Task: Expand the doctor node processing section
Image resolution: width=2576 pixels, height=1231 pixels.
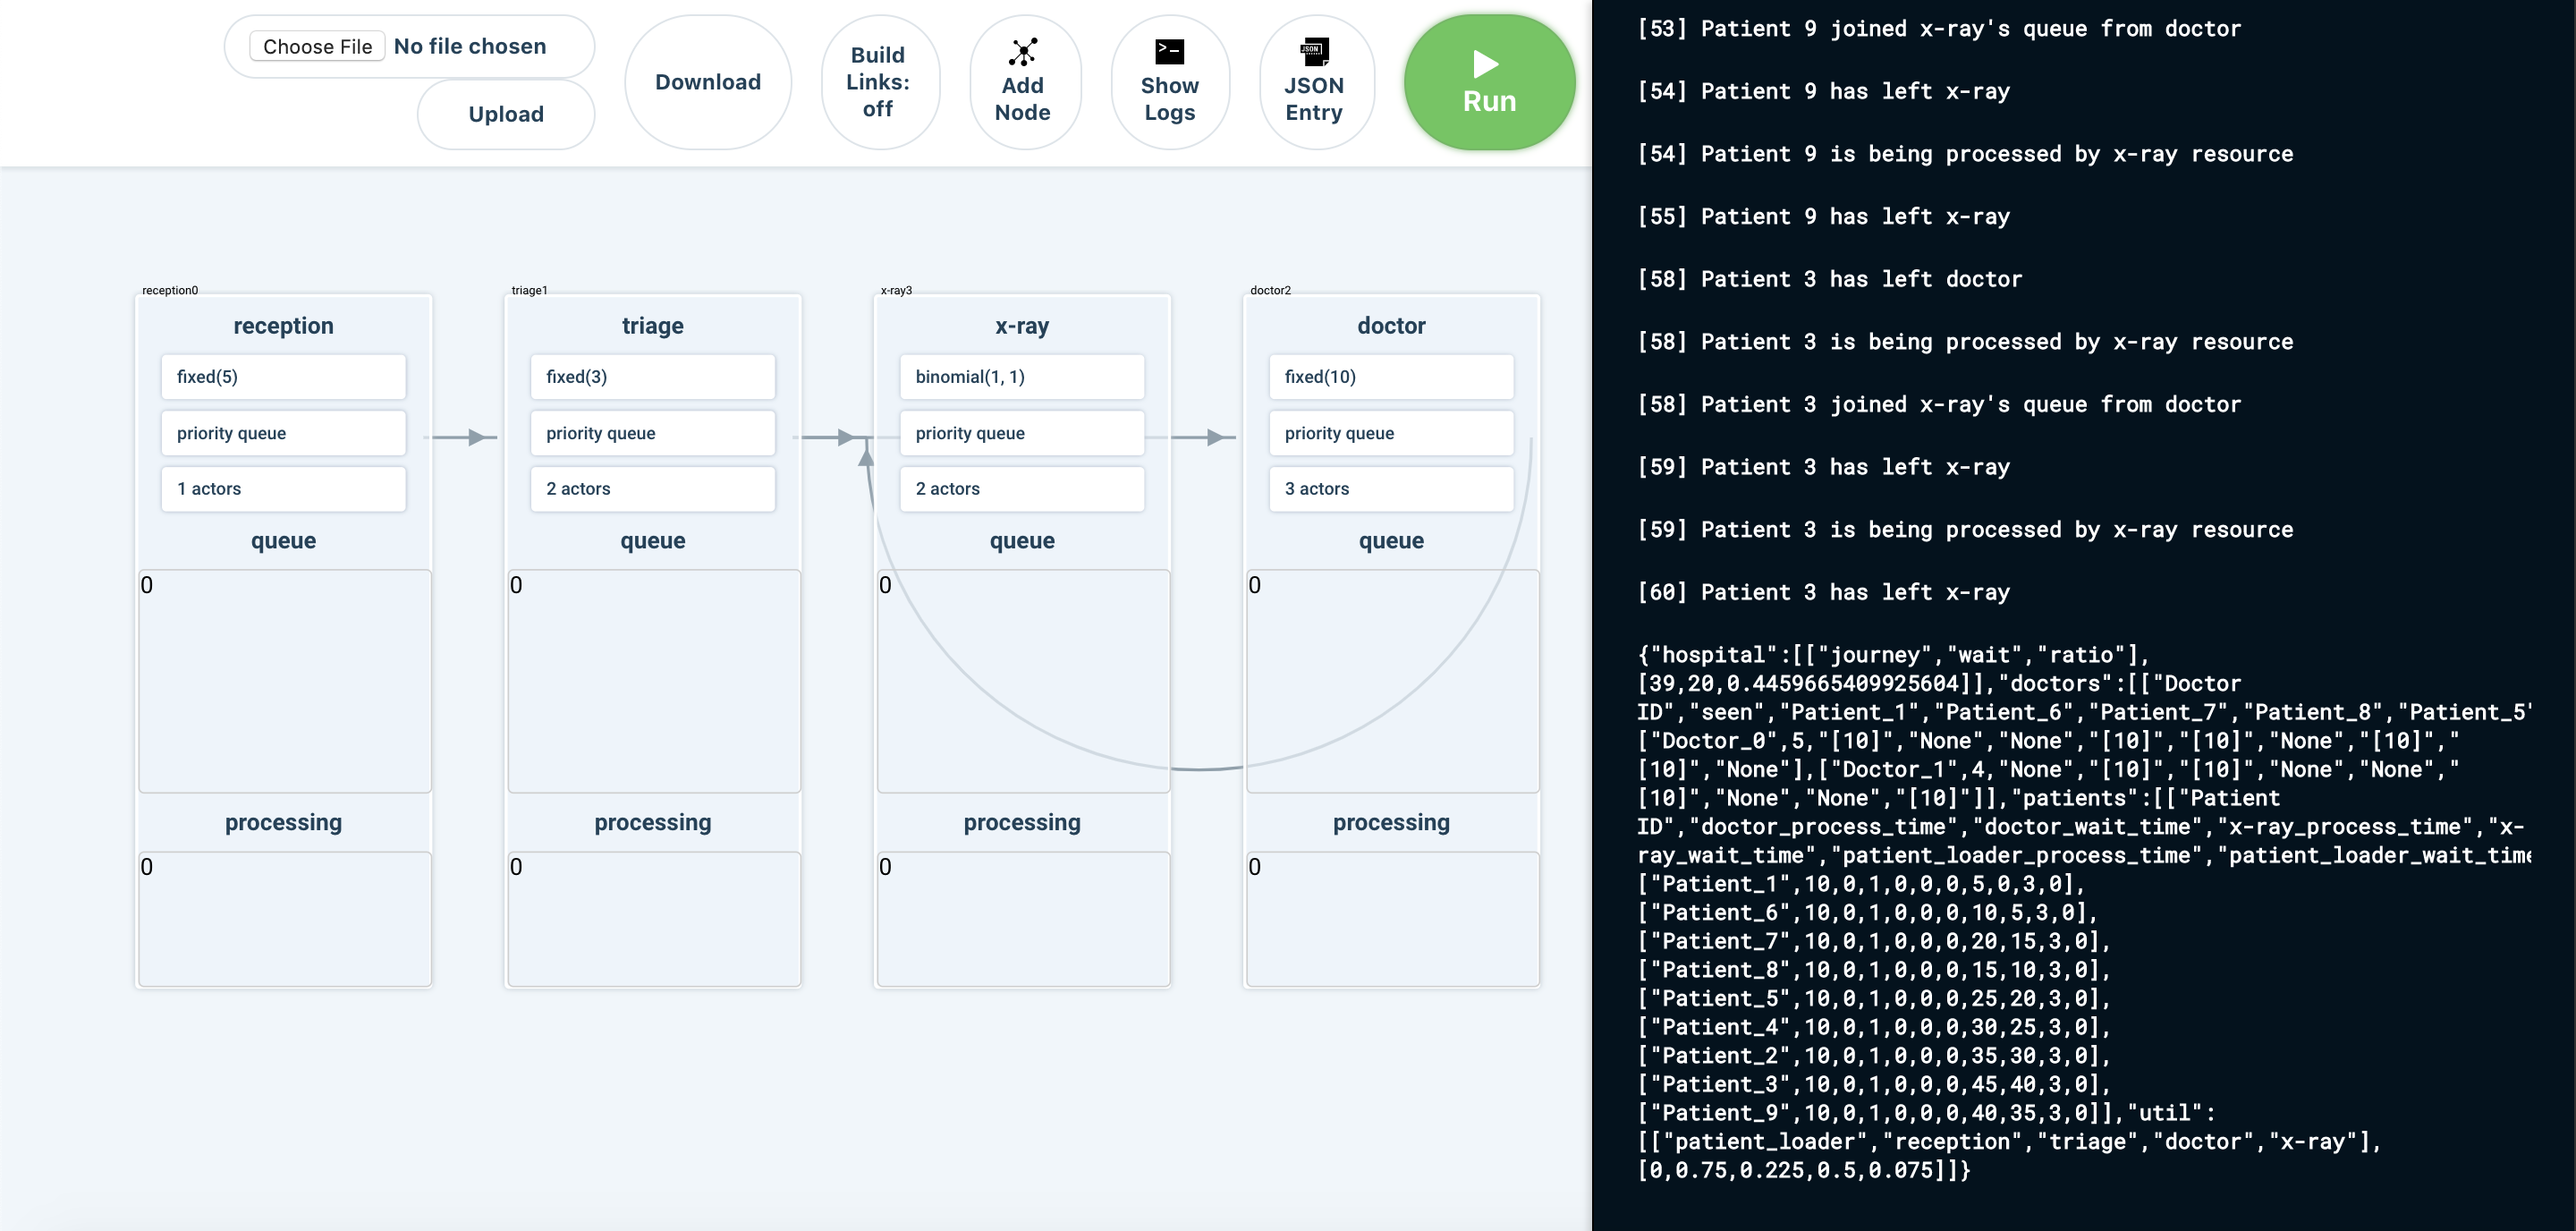Action: point(1388,820)
